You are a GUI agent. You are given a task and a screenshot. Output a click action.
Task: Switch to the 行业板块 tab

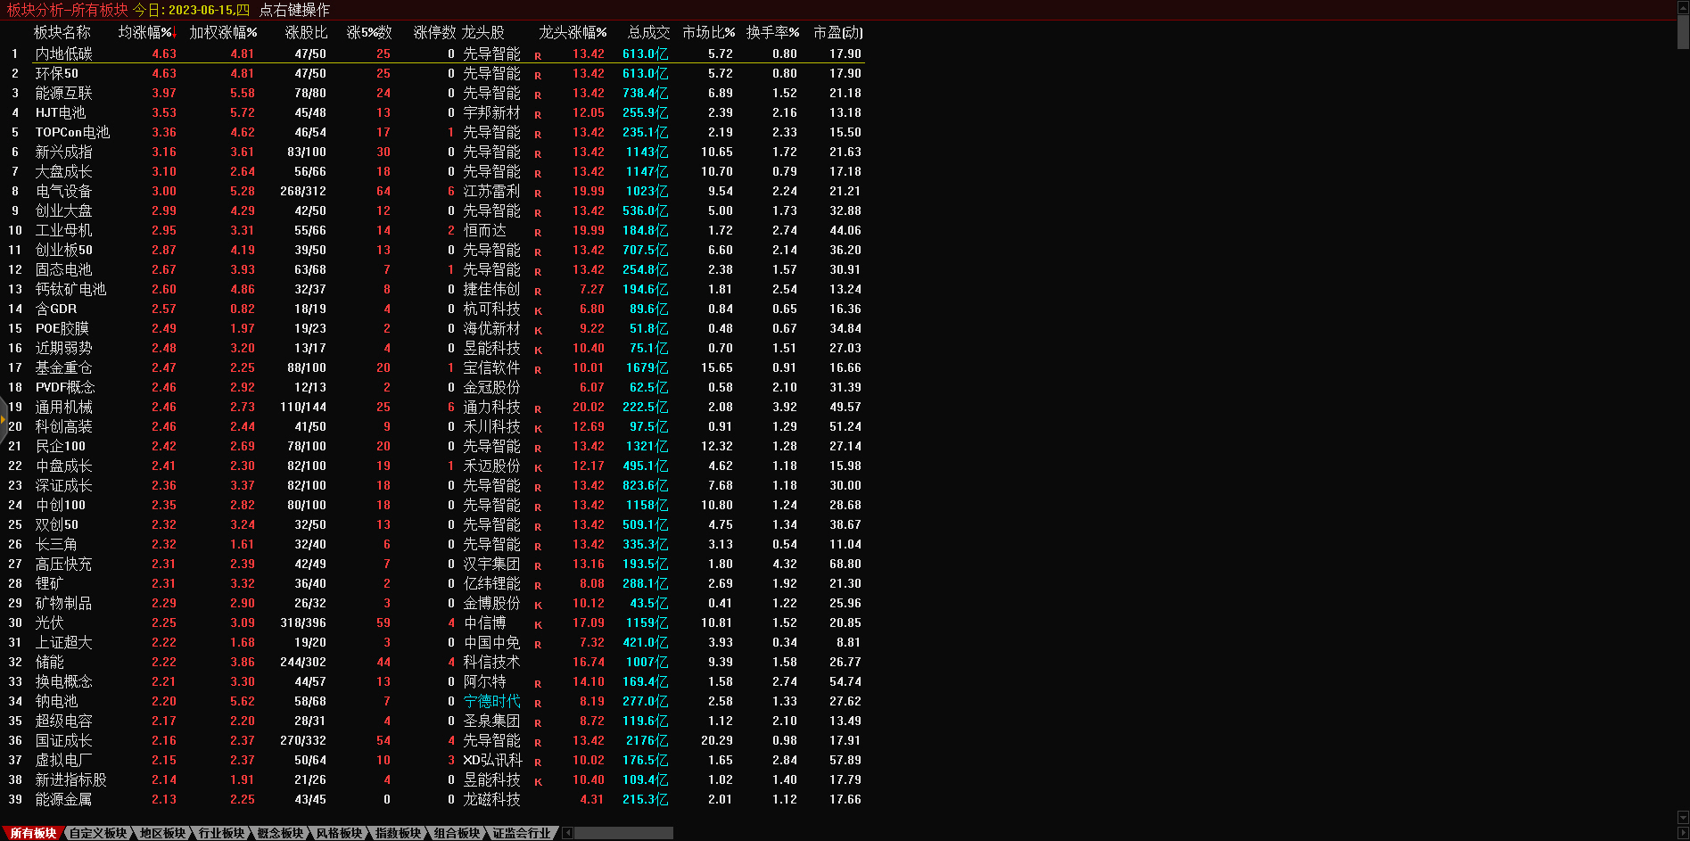point(221,833)
